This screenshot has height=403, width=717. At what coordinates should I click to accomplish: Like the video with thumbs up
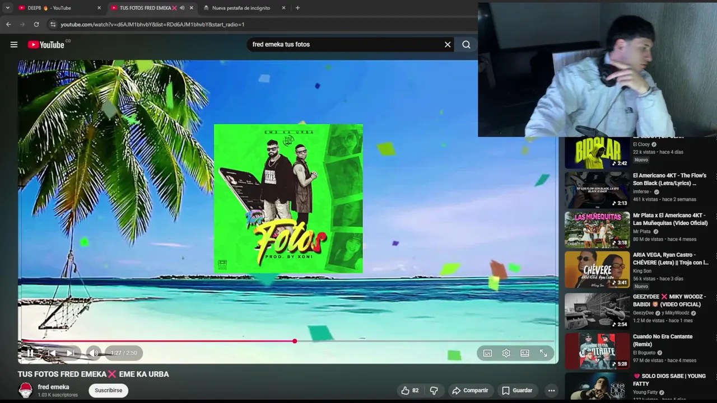(x=410, y=391)
